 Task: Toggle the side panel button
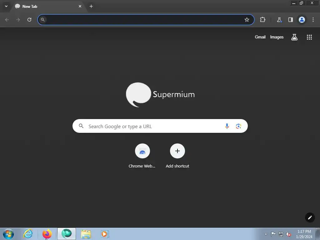click(x=290, y=20)
